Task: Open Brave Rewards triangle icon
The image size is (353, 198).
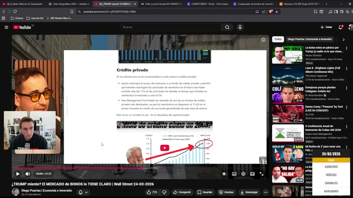Action: [x=277, y=12]
